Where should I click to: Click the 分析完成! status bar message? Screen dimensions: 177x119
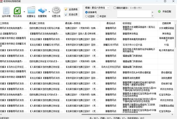[x=4, y=118]
